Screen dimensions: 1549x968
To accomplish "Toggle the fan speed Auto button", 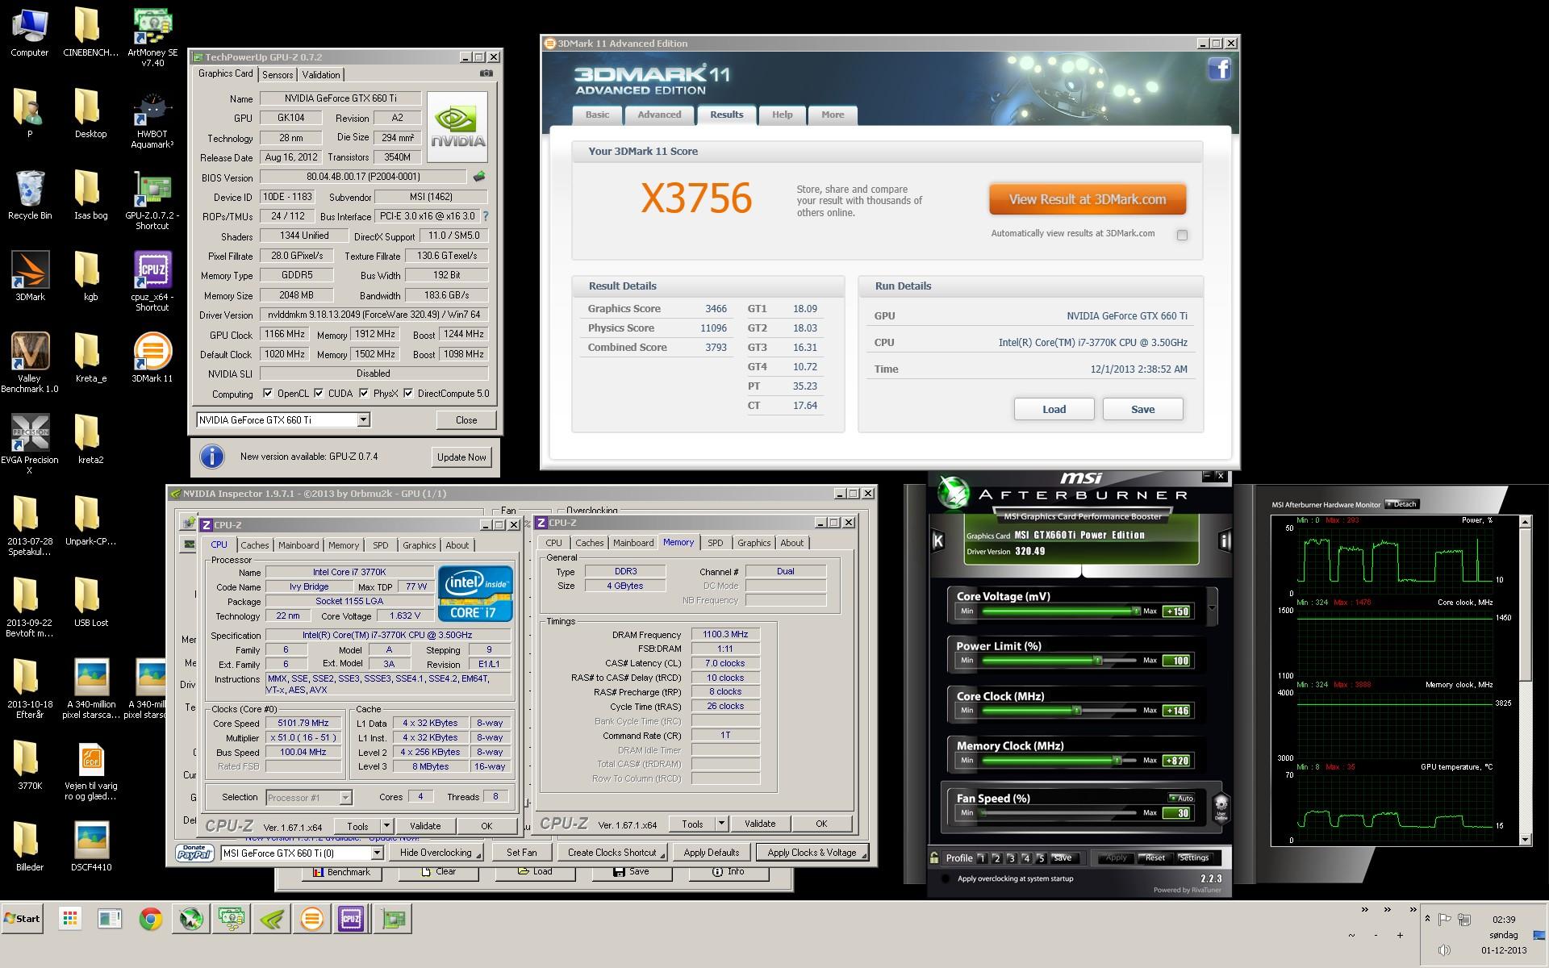I will click(1182, 798).
